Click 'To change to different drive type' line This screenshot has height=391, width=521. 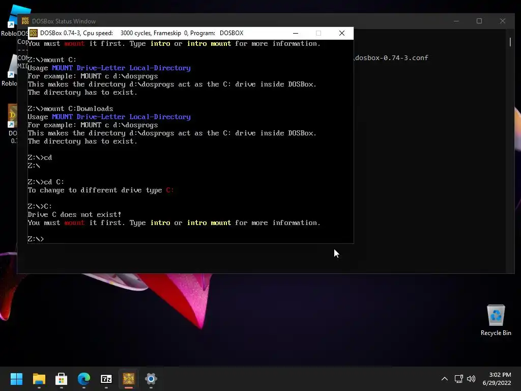(x=101, y=190)
